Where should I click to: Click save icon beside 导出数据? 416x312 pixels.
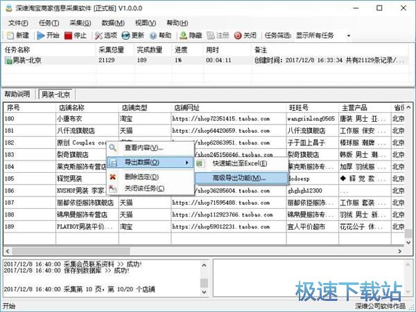click(113, 162)
